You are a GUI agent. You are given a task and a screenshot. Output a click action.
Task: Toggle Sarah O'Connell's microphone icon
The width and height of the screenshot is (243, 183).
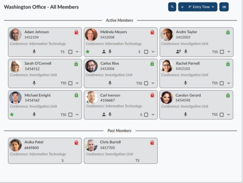point(34,83)
